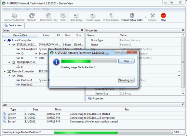Click the PIONEERDVD-R drive icon

14,62
